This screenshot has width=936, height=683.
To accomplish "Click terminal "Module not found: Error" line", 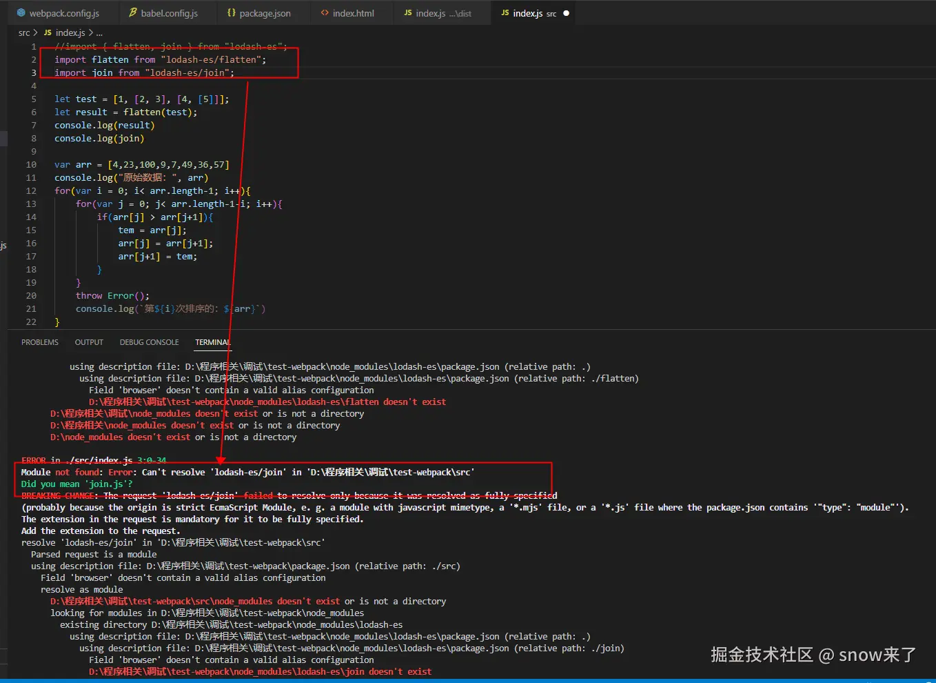I will pos(248,473).
